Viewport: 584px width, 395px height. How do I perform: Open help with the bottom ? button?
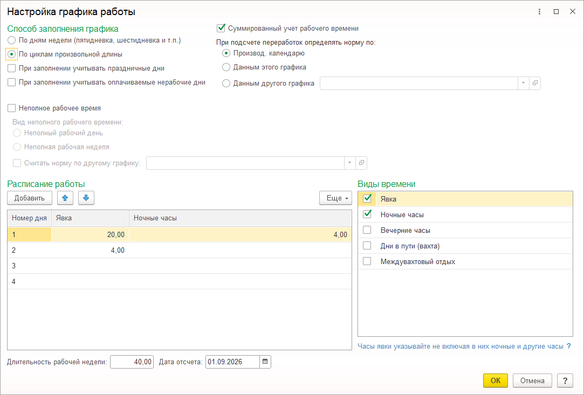click(x=565, y=380)
